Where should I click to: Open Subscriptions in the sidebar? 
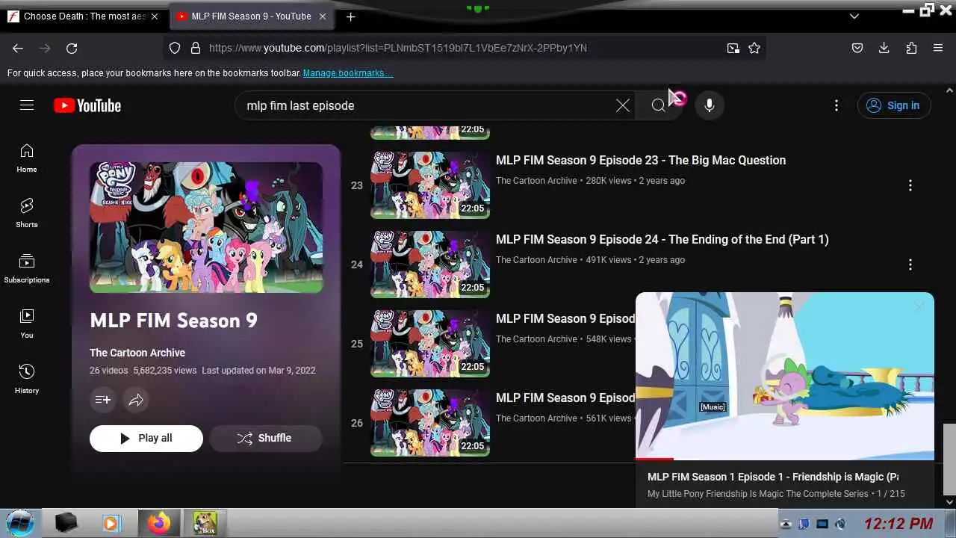coord(27,268)
